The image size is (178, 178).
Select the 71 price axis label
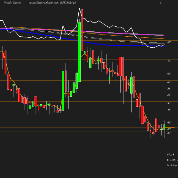tap(169, 61)
